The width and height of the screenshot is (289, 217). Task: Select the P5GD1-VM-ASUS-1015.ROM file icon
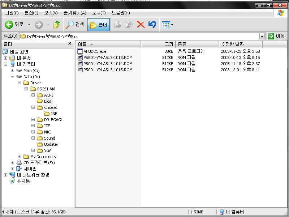(80, 70)
